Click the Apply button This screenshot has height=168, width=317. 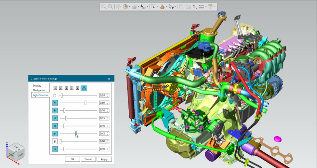pyautogui.click(x=104, y=159)
